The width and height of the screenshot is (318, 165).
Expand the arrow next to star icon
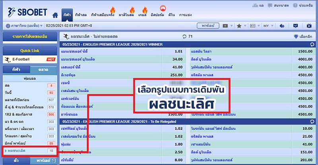click(x=245, y=26)
